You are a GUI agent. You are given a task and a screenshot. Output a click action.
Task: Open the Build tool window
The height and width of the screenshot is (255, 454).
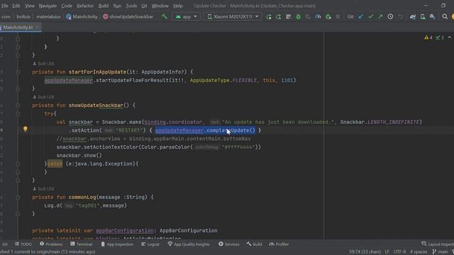click(254, 244)
